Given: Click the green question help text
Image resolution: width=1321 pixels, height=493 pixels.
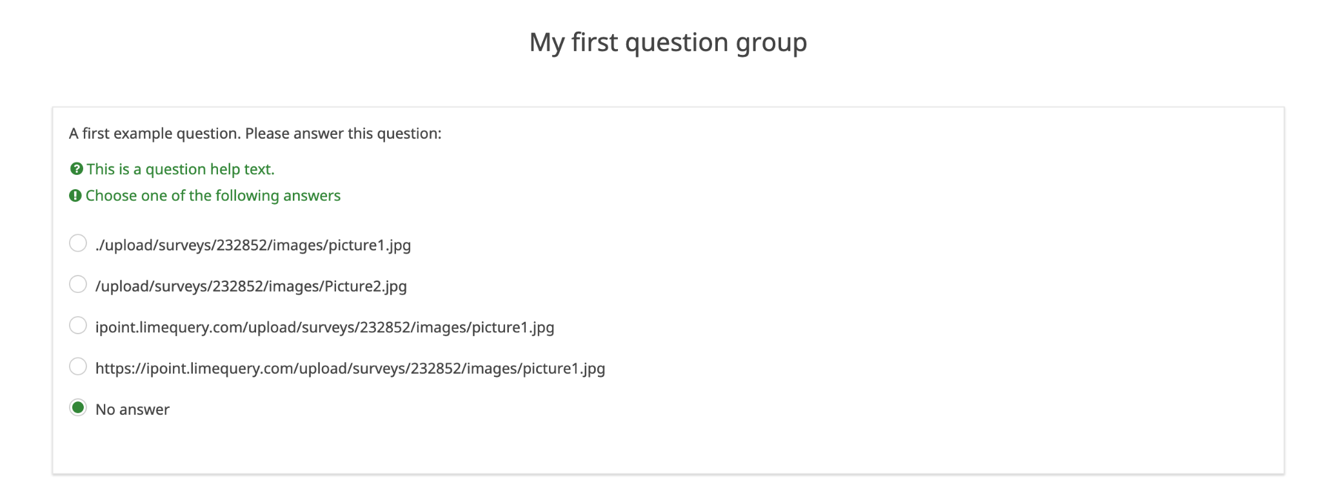Looking at the screenshot, I should click(x=180, y=169).
